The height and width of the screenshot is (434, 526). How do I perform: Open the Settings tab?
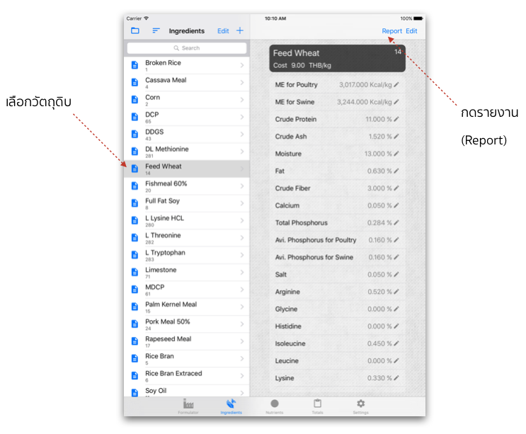[360, 406]
